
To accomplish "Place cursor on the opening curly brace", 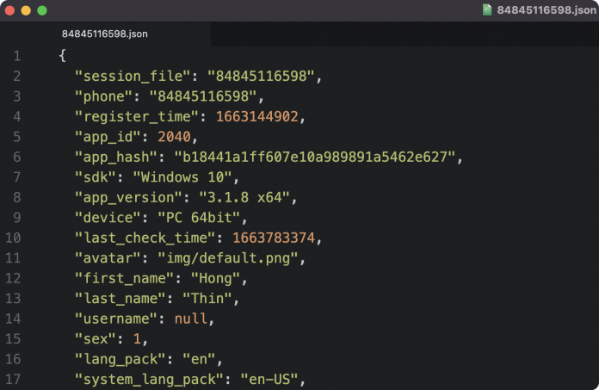I will [x=62, y=56].
